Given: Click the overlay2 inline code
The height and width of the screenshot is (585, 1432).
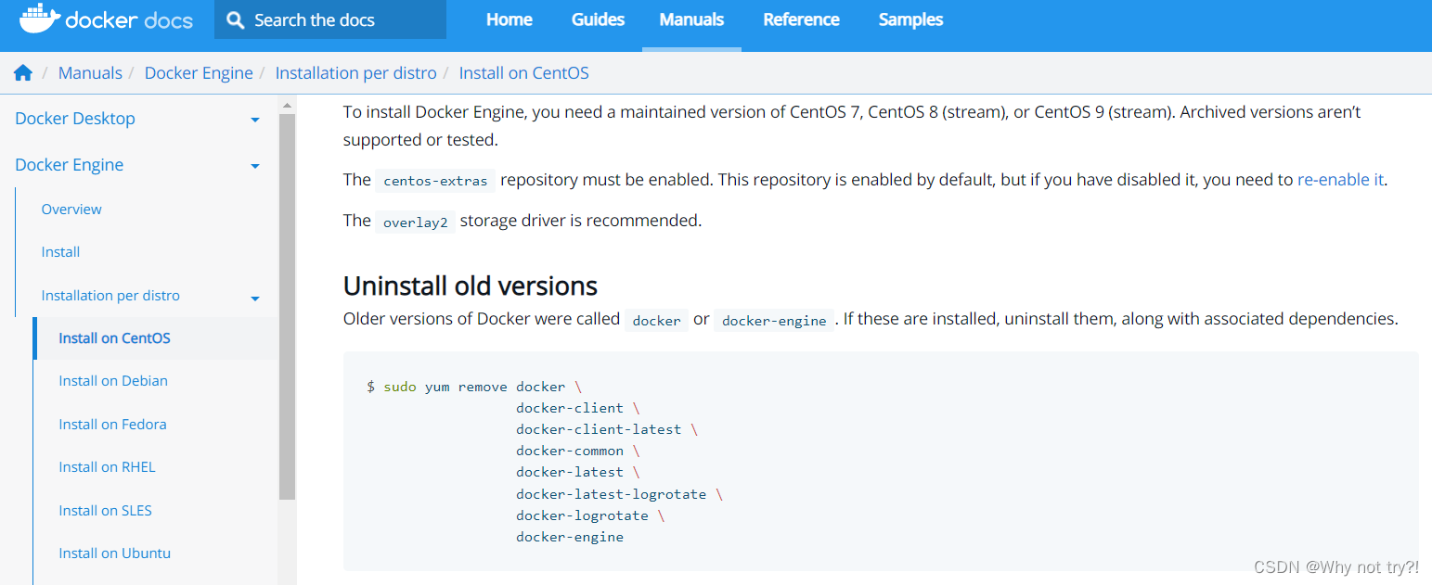Looking at the screenshot, I should pyautogui.click(x=415, y=222).
